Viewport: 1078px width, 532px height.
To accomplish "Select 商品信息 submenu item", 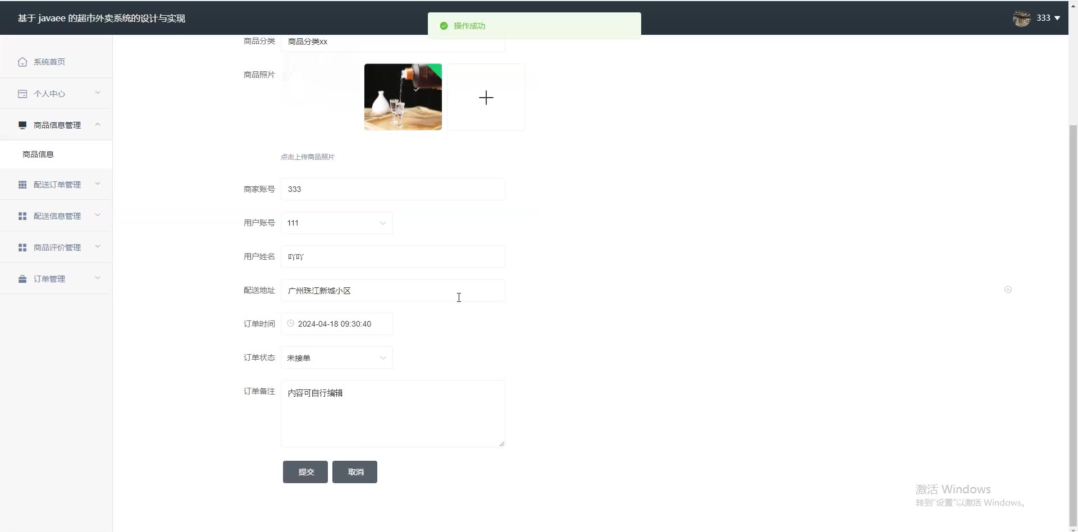I will tap(56, 154).
